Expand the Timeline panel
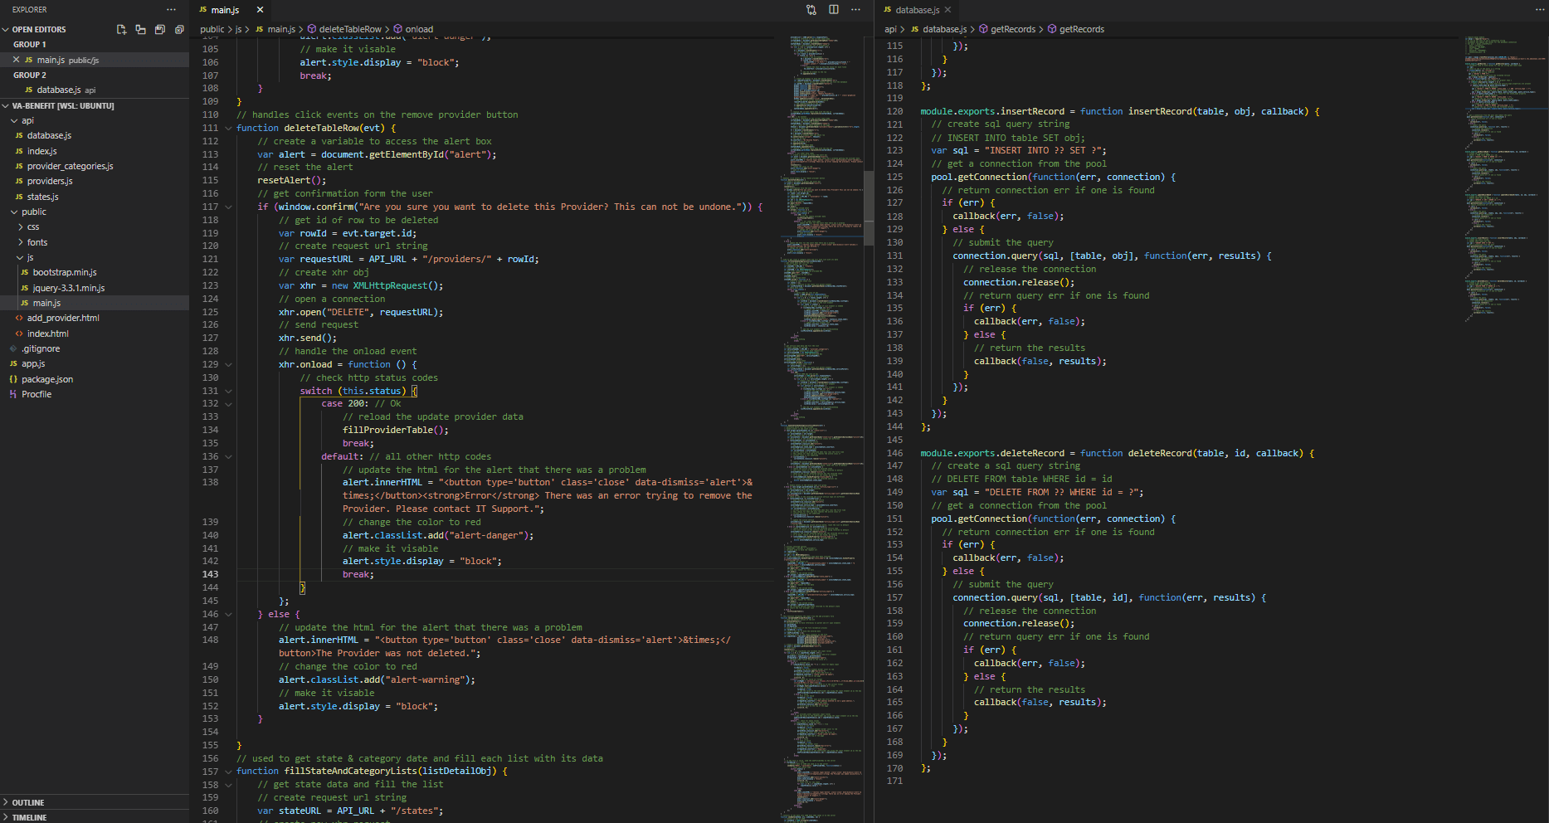The width and height of the screenshot is (1549, 823). tap(6, 817)
